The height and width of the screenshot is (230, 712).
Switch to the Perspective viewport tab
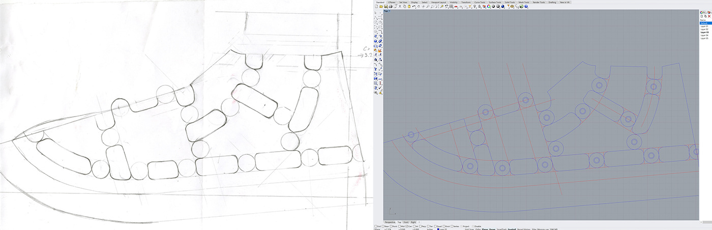[390, 222]
